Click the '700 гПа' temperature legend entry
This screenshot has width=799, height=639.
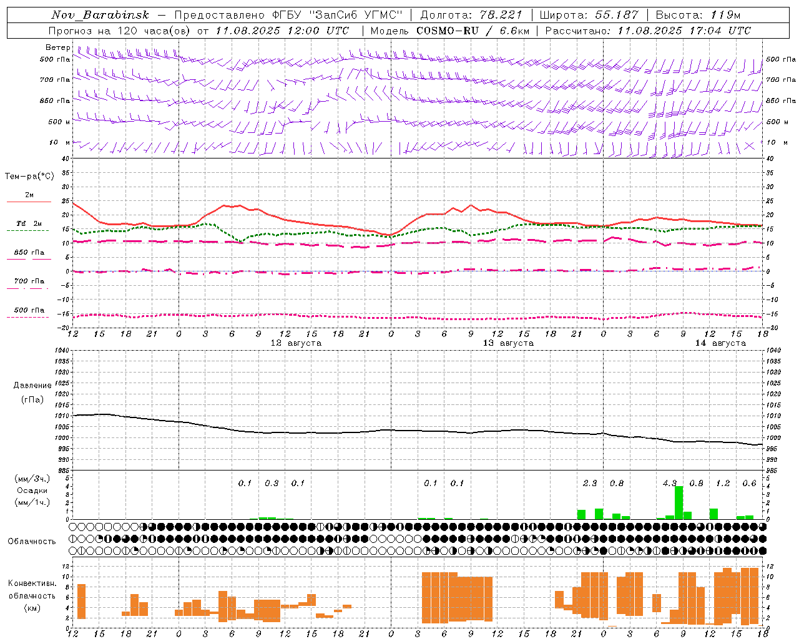click(29, 281)
